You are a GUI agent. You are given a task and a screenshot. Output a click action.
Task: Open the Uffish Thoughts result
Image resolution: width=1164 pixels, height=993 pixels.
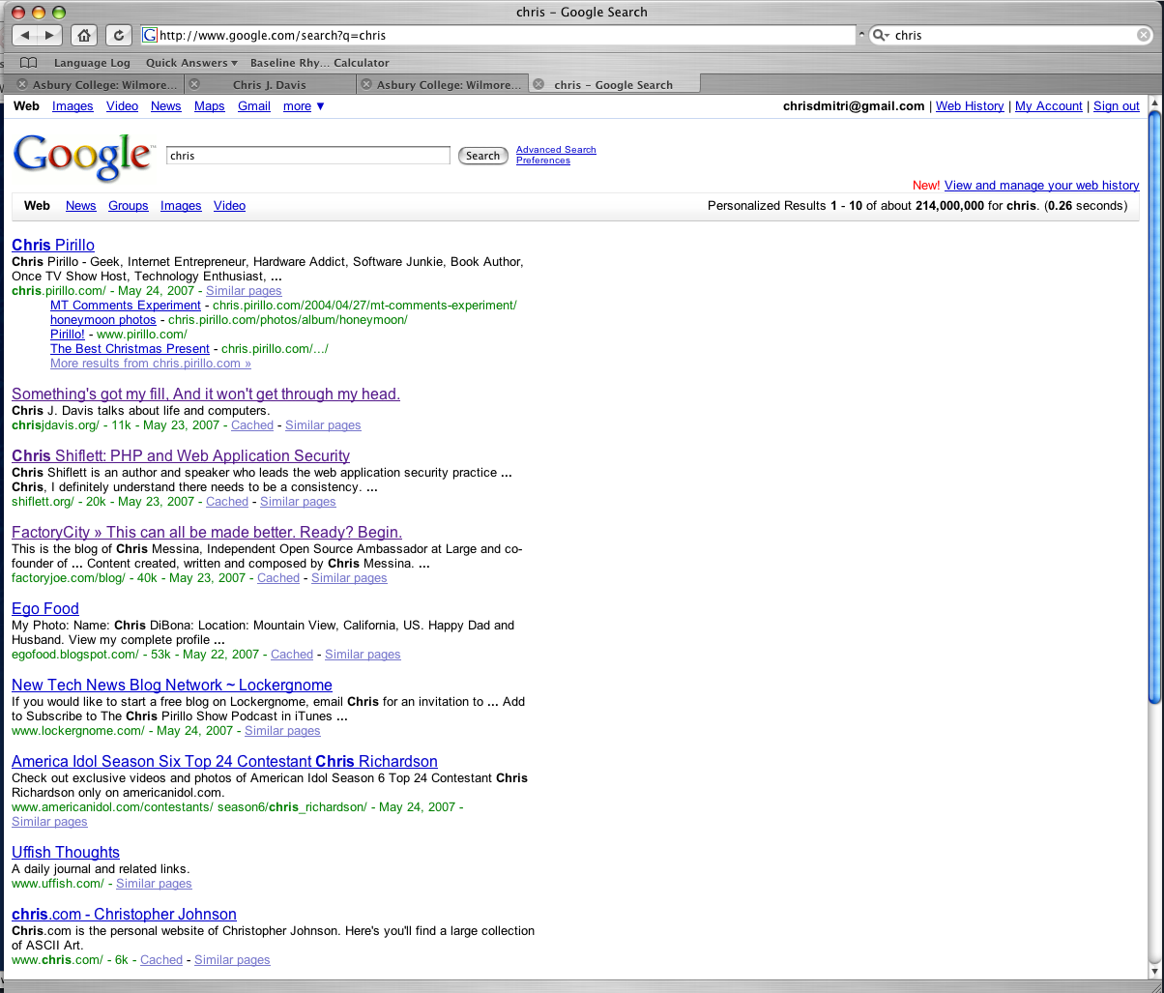tap(66, 853)
